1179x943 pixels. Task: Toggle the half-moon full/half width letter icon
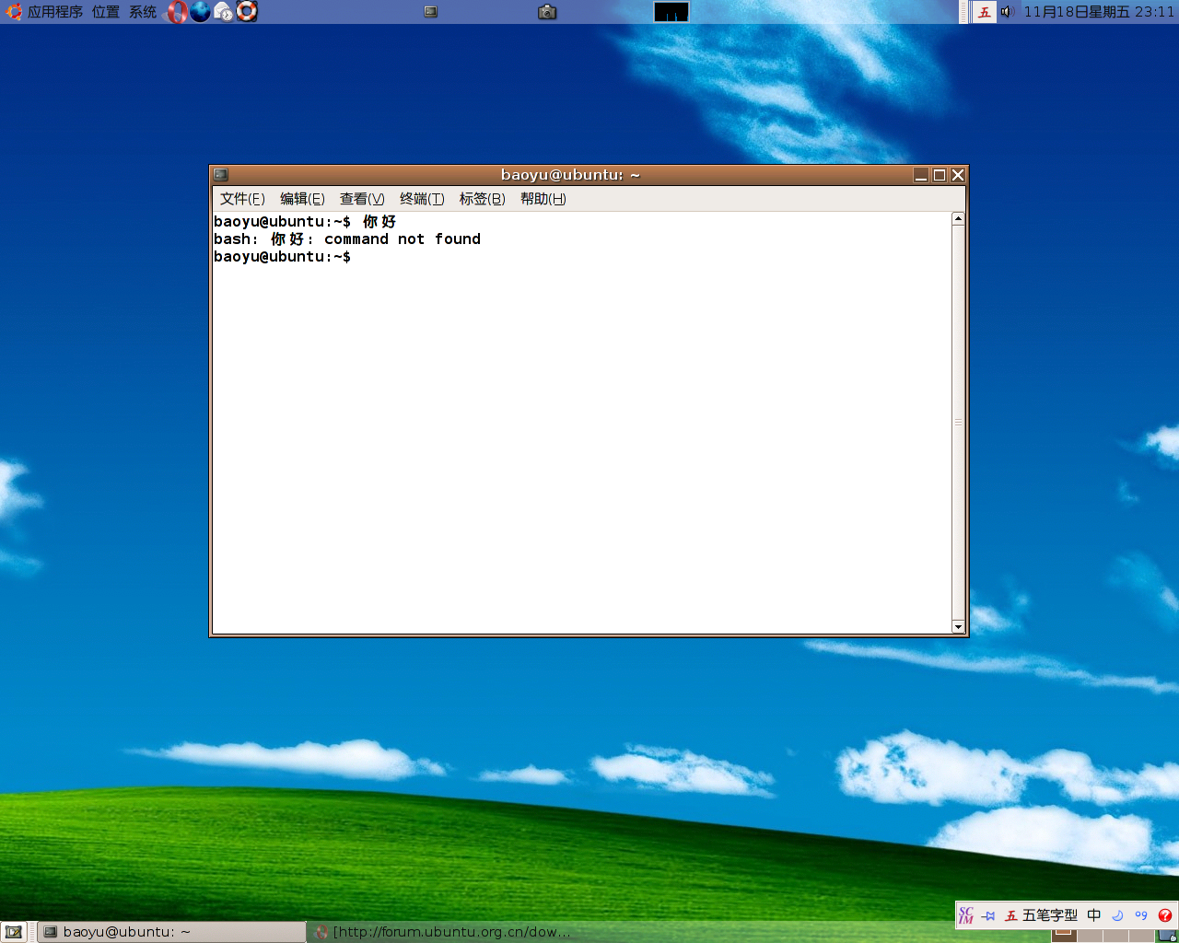coord(1117,915)
